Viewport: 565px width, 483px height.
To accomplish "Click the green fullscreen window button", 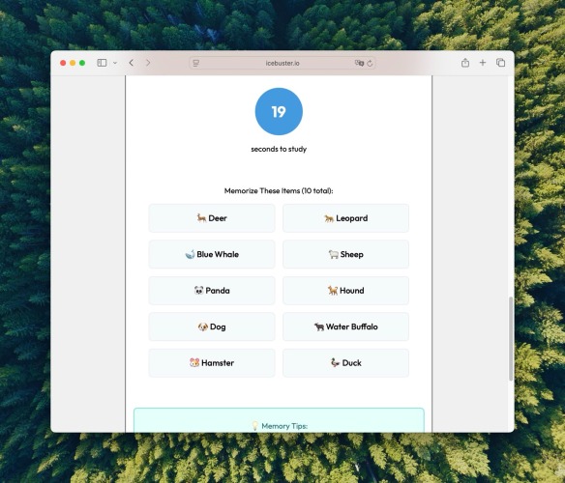I will 82,63.
